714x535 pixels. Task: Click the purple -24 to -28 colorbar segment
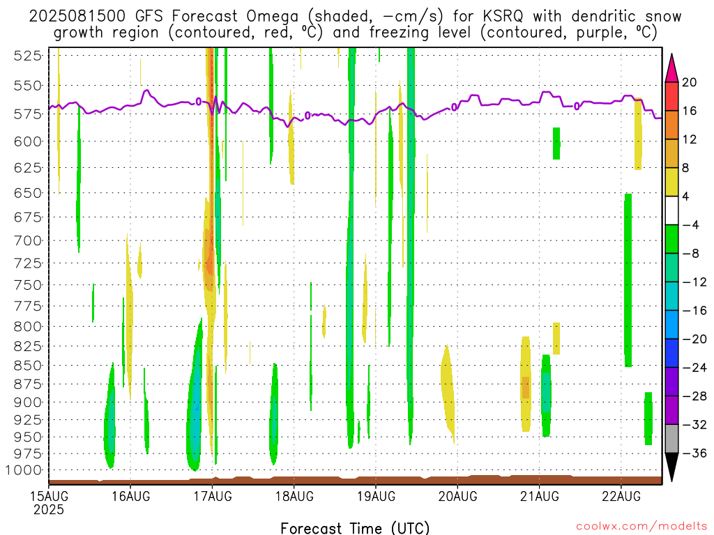point(671,382)
